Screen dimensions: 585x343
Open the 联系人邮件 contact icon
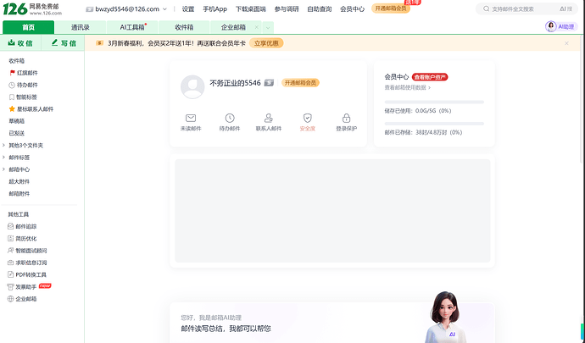tap(269, 119)
